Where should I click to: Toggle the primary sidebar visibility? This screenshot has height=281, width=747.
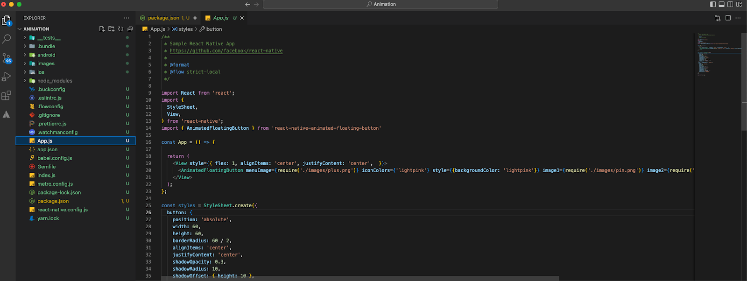(x=713, y=4)
